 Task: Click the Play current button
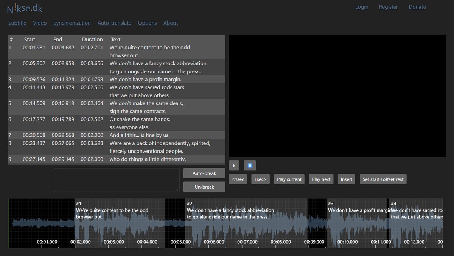[289, 179]
